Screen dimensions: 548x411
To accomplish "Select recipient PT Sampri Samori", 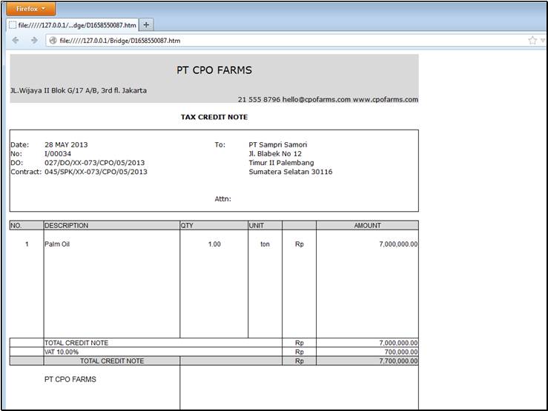I will pos(278,144).
